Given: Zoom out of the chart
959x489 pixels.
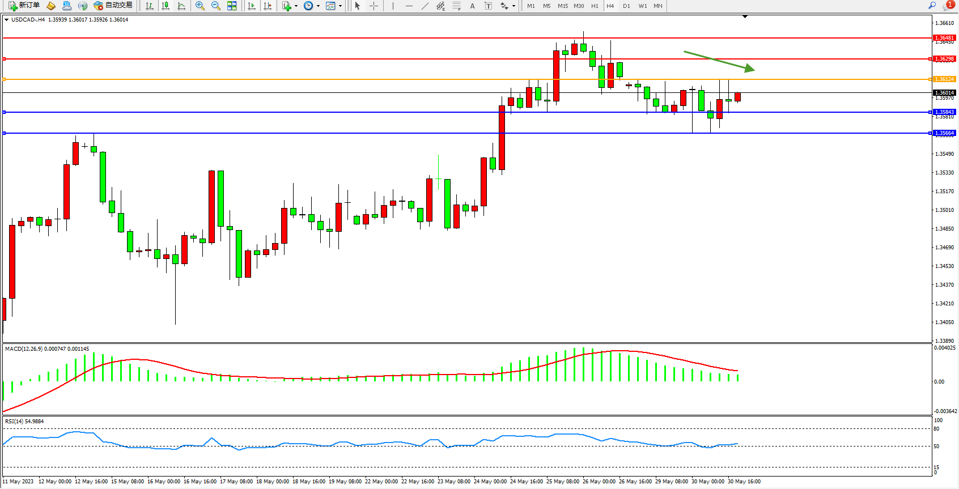Looking at the screenshot, I should click(x=215, y=6).
